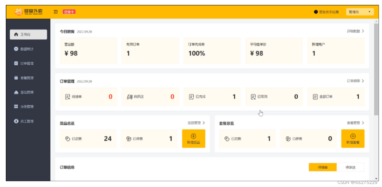Click the 新增套餐 button

pos(353,139)
